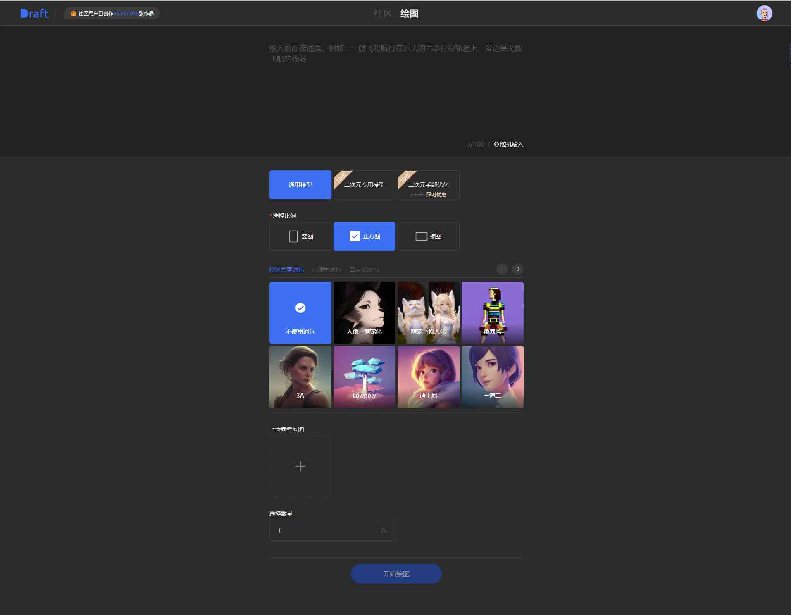The image size is (791, 615).
Task: Switch to the 绘图 tab
Action: [410, 13]
